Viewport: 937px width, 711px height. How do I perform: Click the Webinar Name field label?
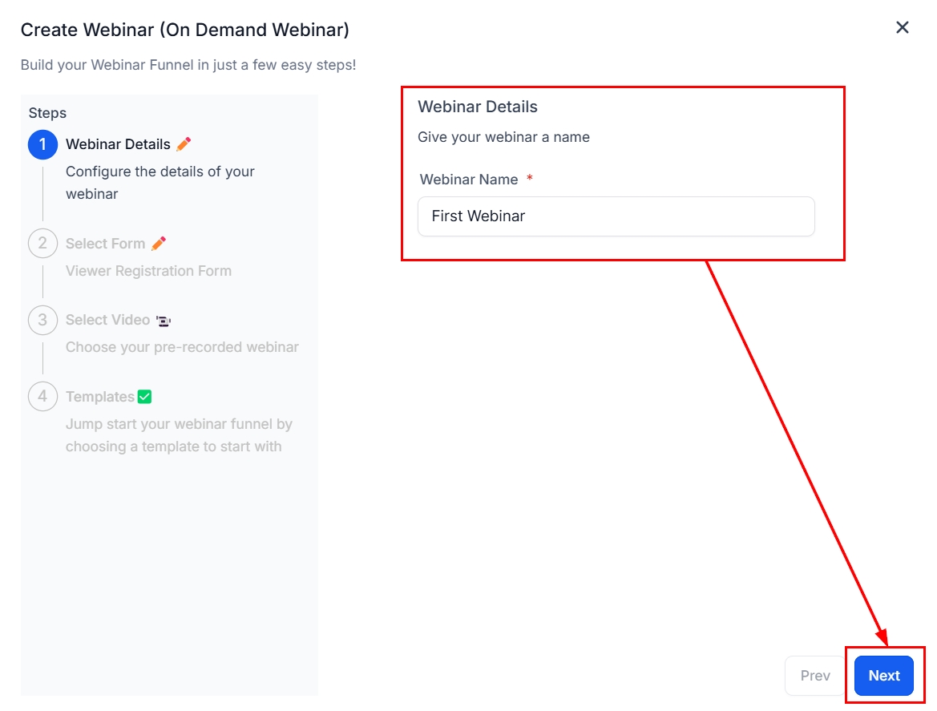click(469, 180)
